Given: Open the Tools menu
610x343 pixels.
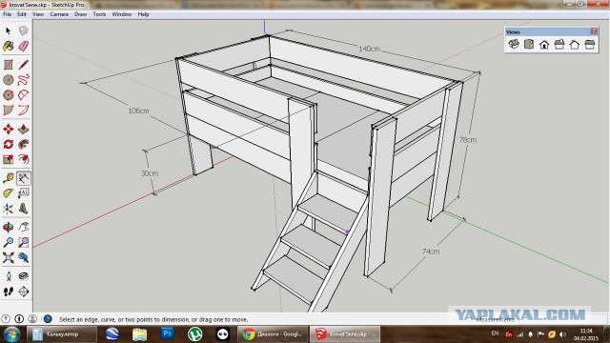Looking at the screenshot, I should [99, 14].
